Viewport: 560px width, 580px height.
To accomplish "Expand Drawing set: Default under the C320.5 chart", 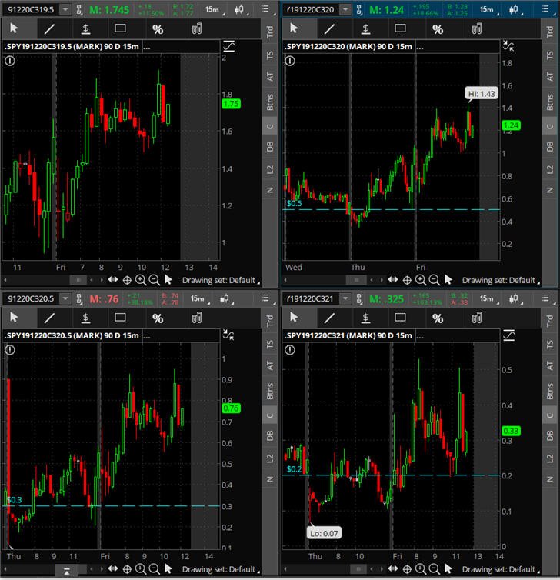I will [221, 569].
